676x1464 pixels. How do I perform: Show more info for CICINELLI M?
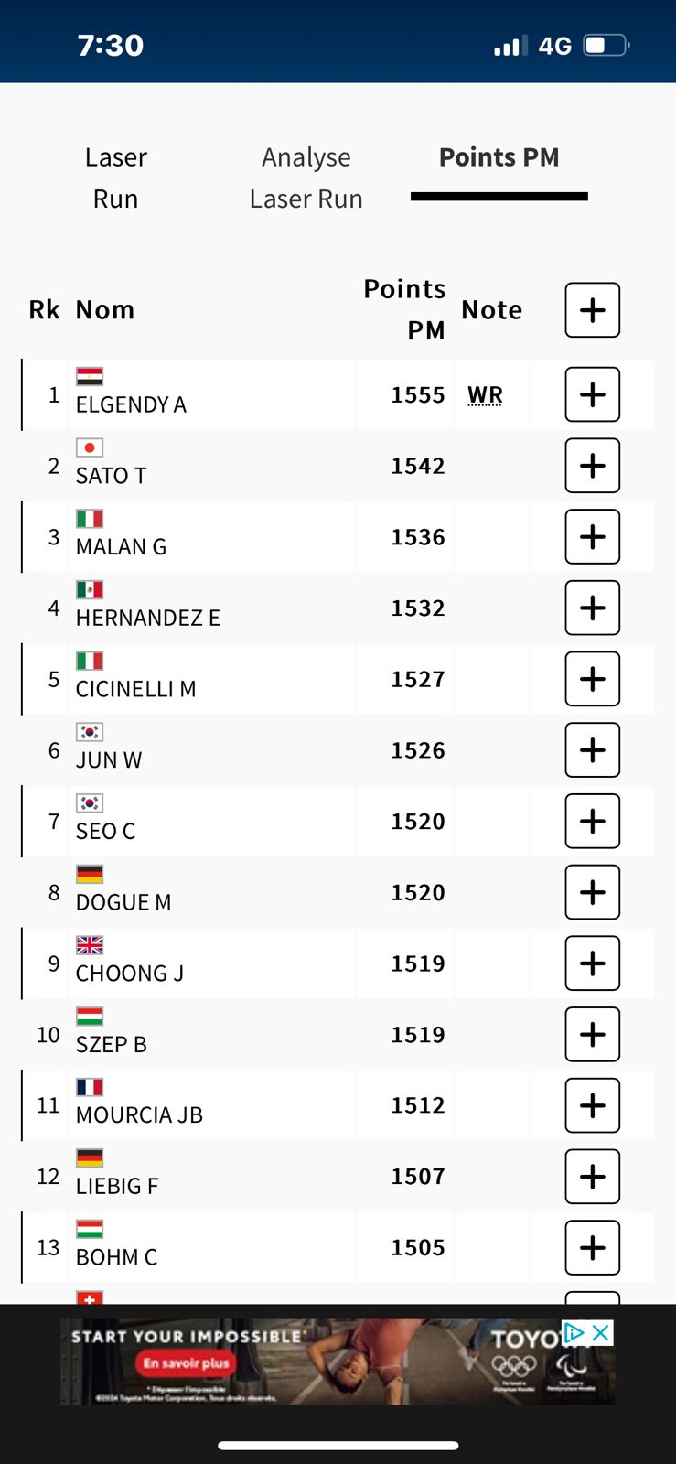[x=592, y=679]
